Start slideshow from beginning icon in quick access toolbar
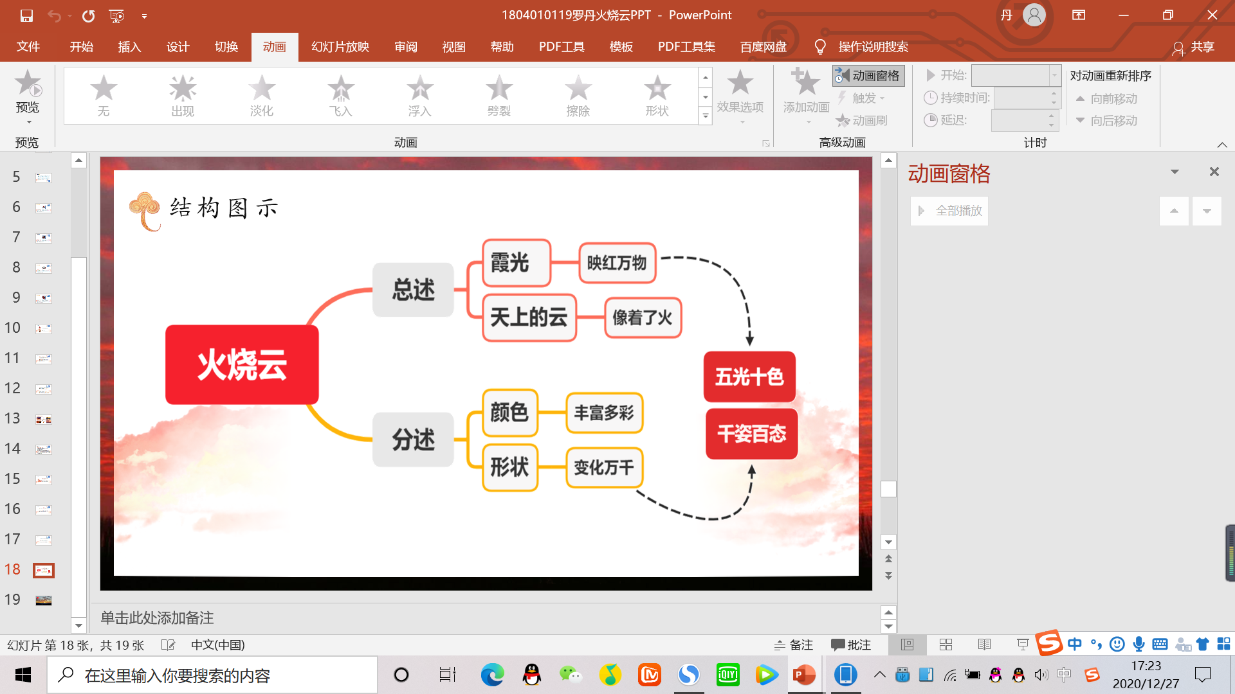Image resolution: width=1235 pixels, height=694 pixels. click(116, 15)
